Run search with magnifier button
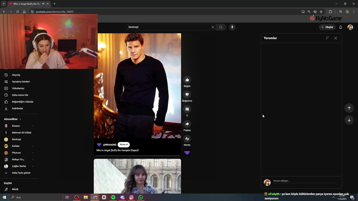Viewport: 358px width, 201px height. pyautogui.click(x=221, y=27)
